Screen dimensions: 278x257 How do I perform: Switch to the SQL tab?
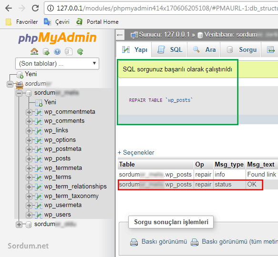tap(169, 50)
